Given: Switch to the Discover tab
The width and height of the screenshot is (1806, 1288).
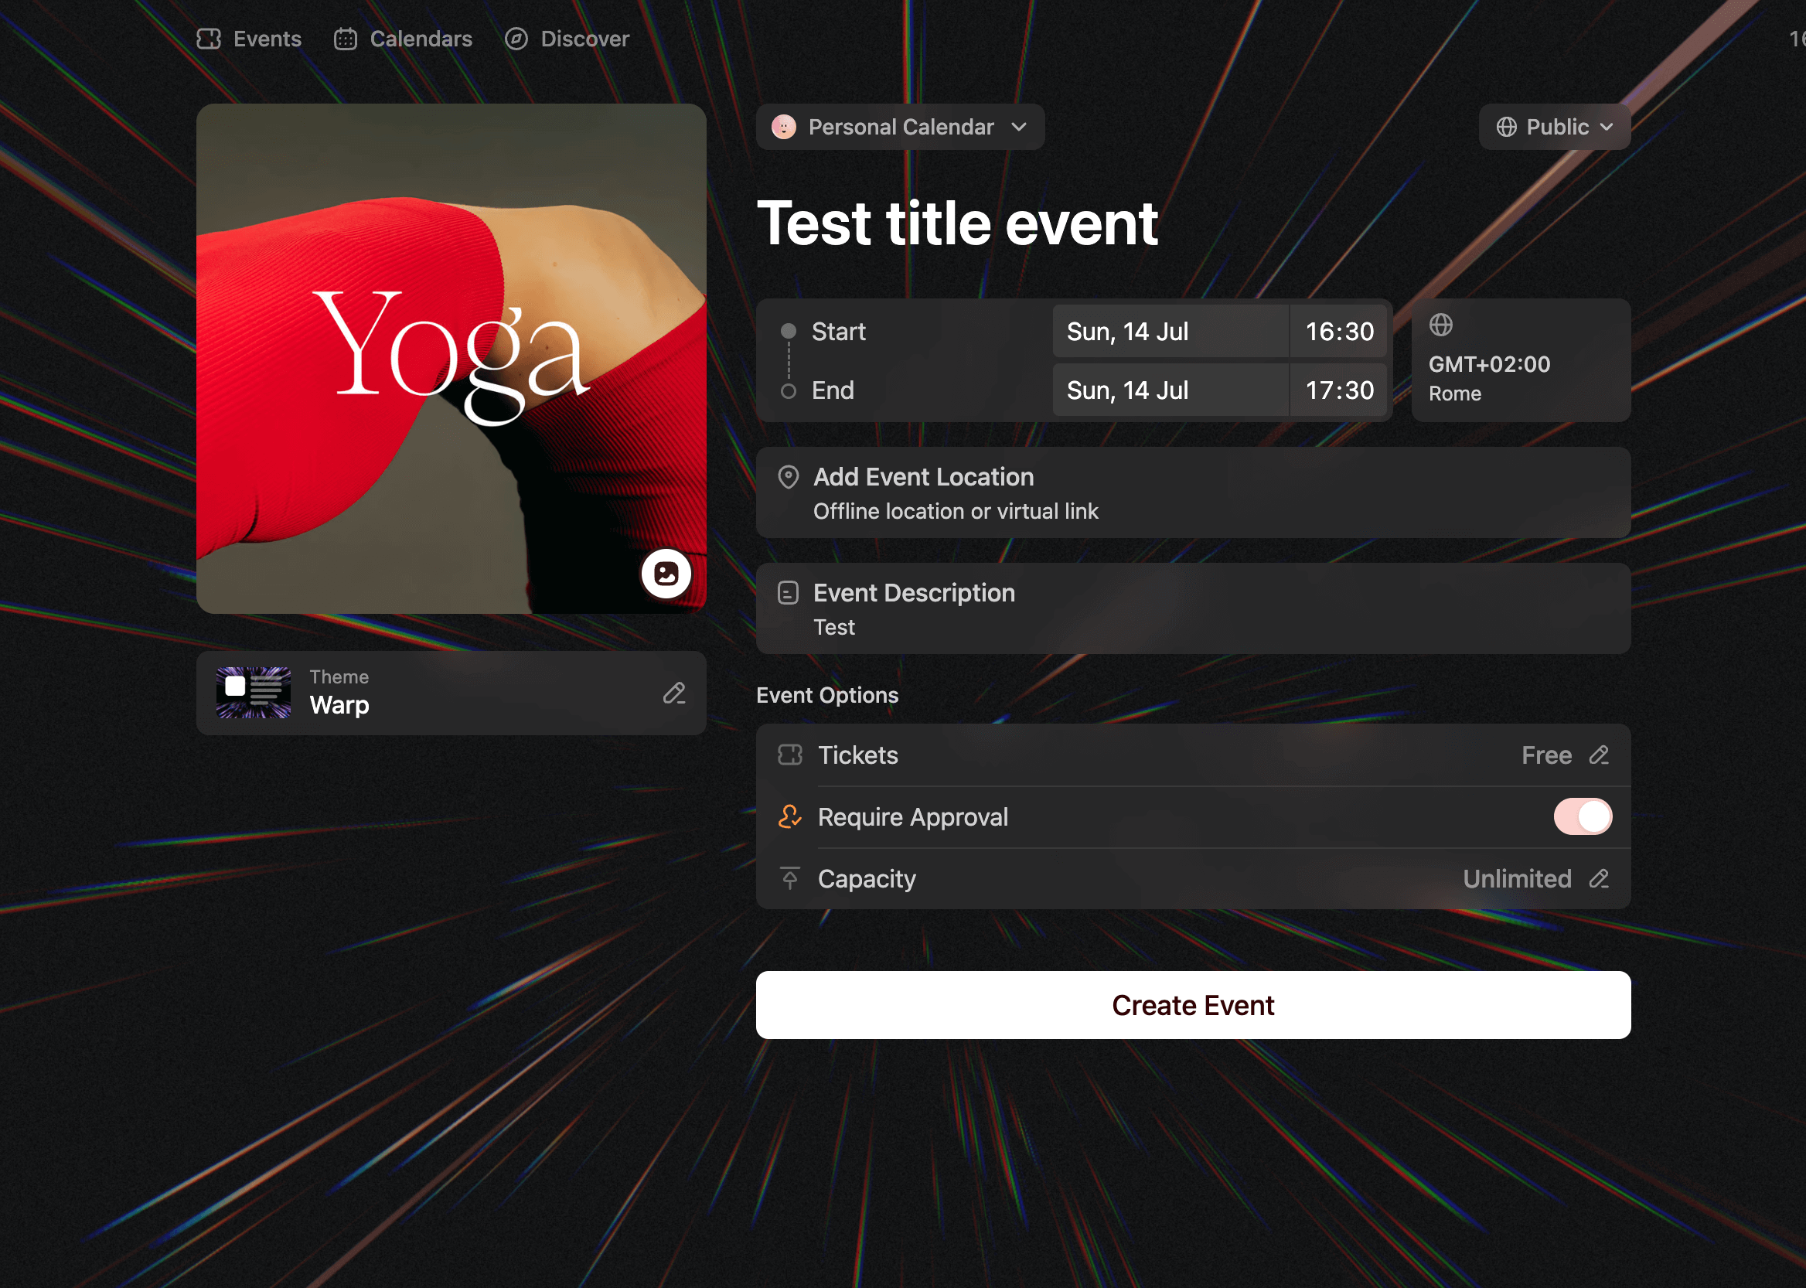Looking at the screenshot, I should click(x=567, y=39).
